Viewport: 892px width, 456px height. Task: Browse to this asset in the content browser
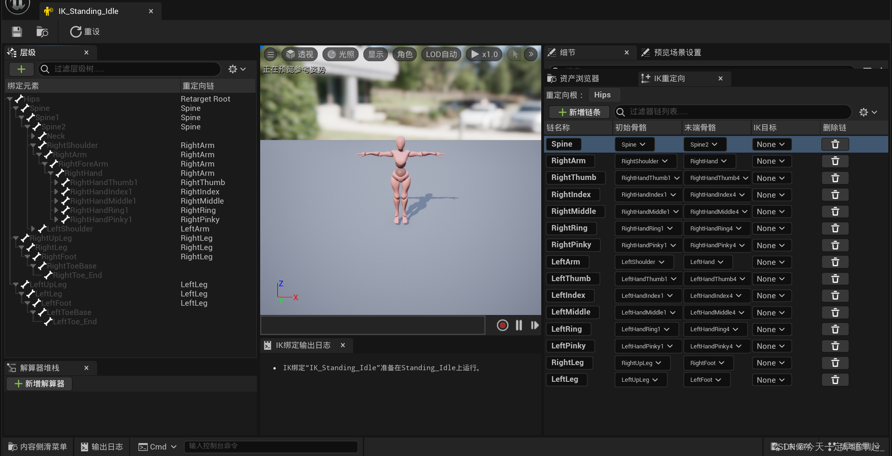(x=42, y=32)
